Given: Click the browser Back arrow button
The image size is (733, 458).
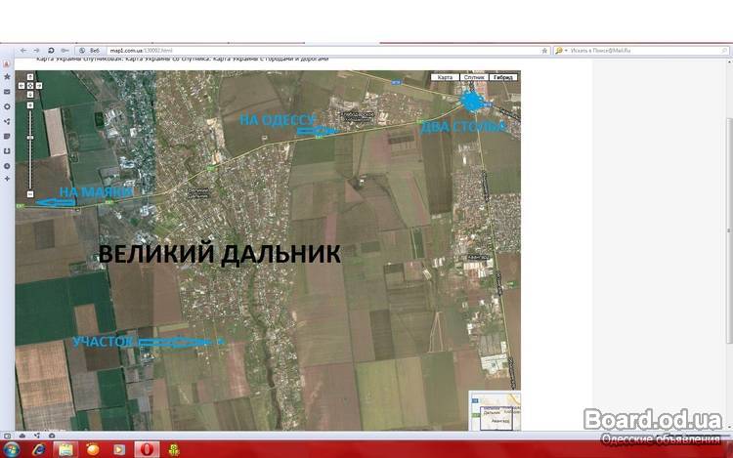Looking at the screenshot, I should [23, 50].
